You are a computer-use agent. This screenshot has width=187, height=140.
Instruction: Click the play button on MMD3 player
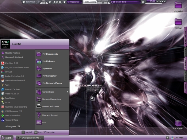pos(54,2)
